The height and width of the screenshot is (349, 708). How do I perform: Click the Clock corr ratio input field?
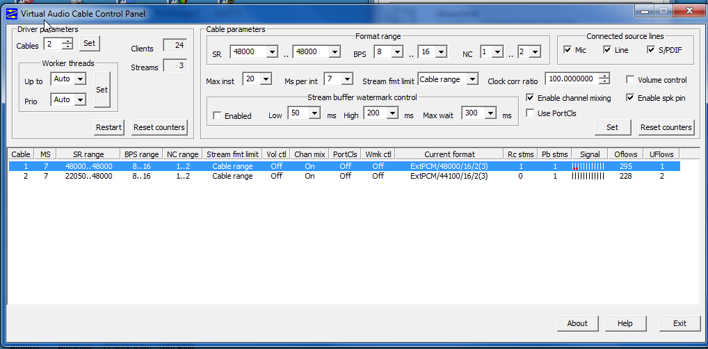tap(572, 79)
